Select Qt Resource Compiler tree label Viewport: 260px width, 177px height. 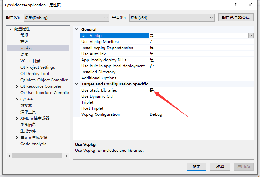point(41,86)
